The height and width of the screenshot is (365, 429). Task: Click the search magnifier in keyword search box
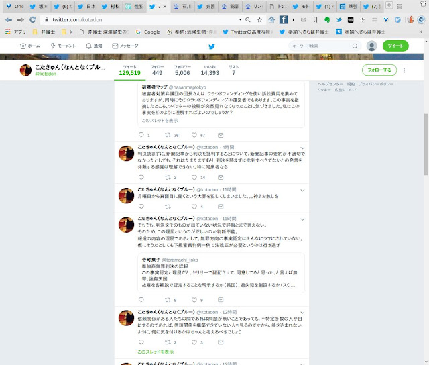point(355,46)
